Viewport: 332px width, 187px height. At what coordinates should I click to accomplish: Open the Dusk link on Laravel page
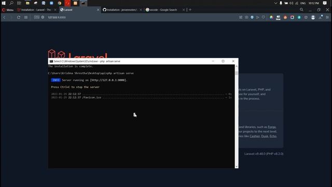[265, 136]
